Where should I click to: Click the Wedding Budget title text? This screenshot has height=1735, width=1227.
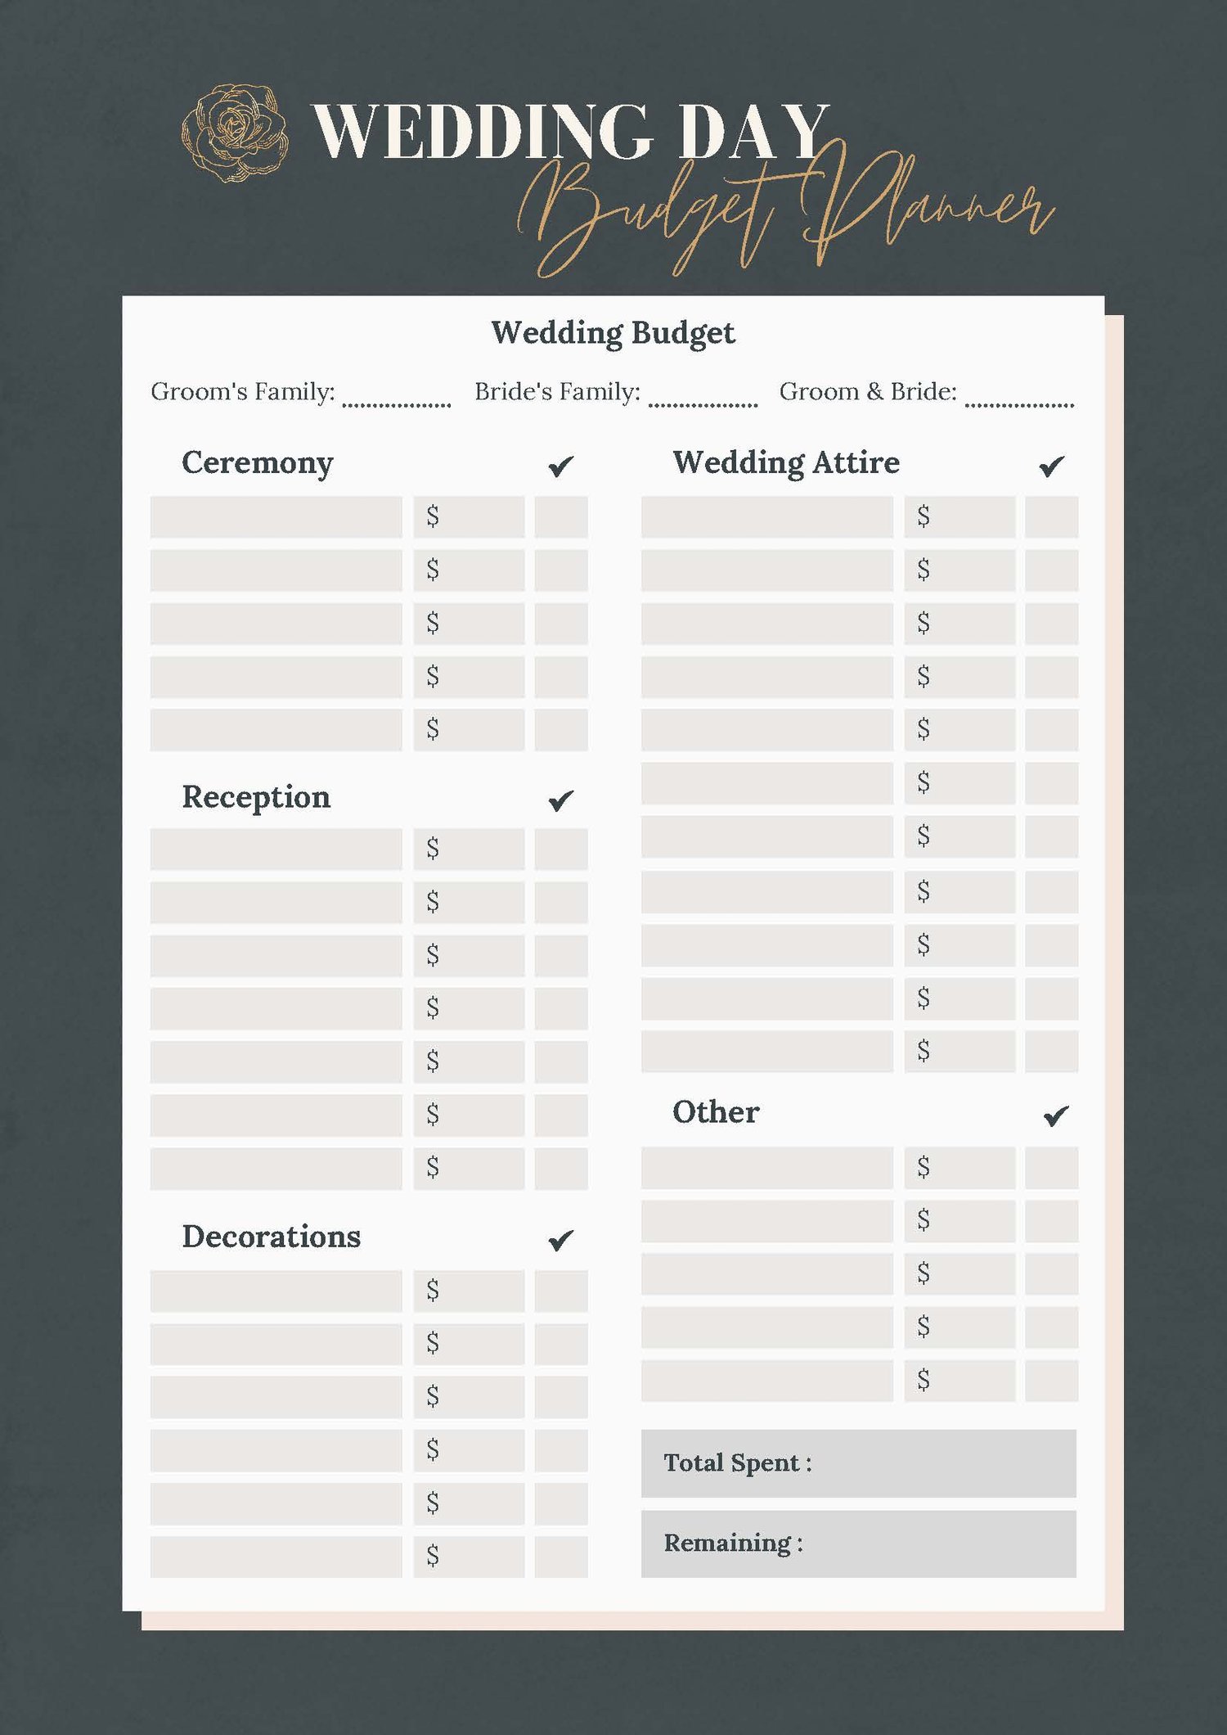coord(613,333)
